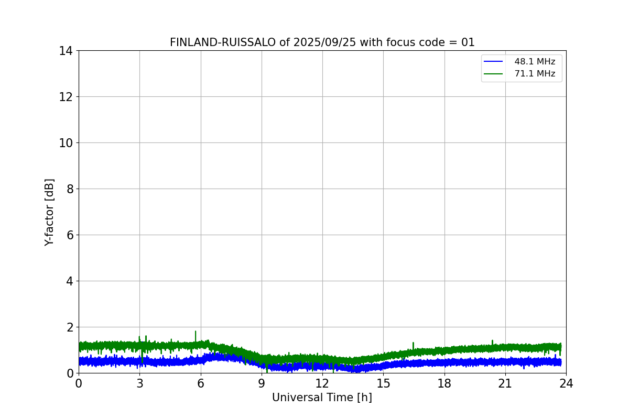Click y-axis tick label 10
This screenshot has height=419, width=629.
coord(66,143)
